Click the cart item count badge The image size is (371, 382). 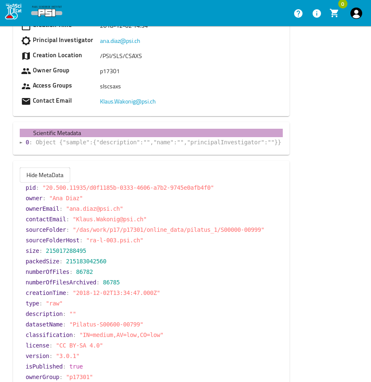click(x=343, y=4)
